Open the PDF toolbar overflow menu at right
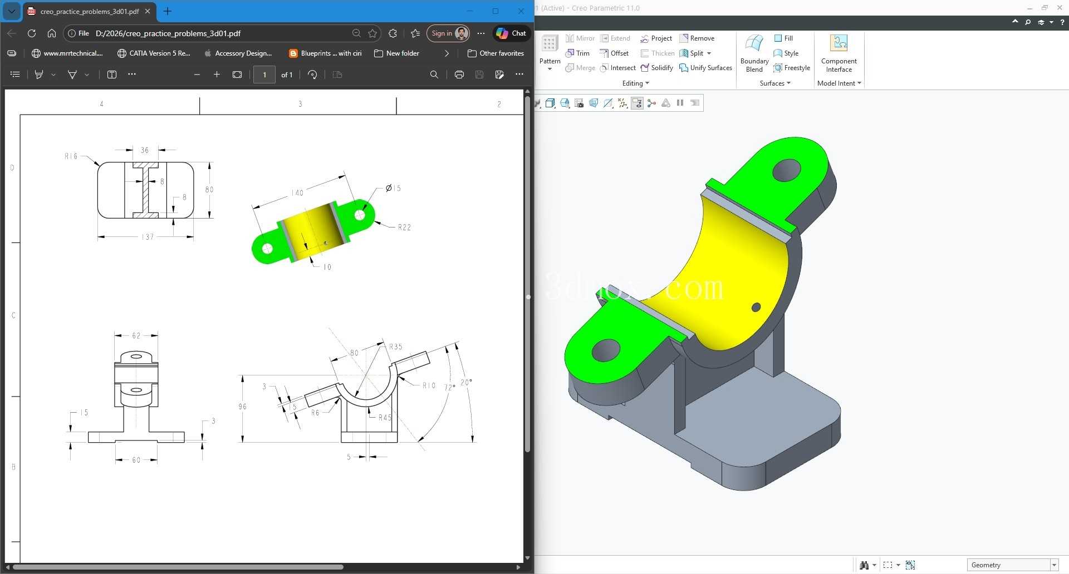 tap(519, 75)
